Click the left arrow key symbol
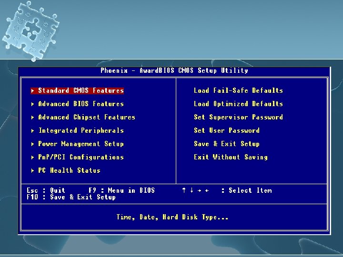This screenshot has width=343, height=257. click(207, 190)
